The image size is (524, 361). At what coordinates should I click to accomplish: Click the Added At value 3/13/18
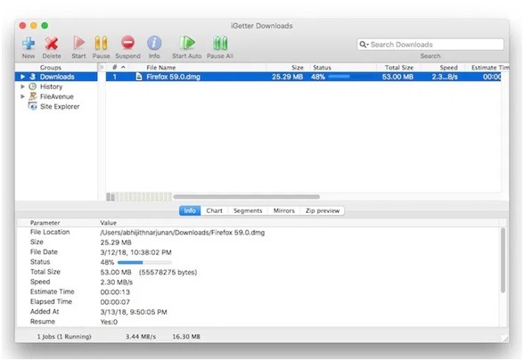[134, 312]
